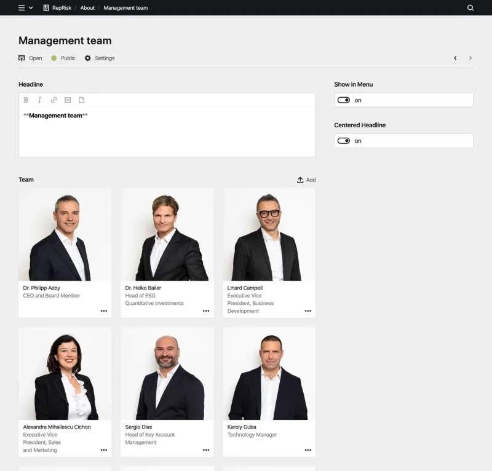Click the email icon in the headline toolbar
The height and width of the screenshot is (471, 492).
[x=68, y=100]
